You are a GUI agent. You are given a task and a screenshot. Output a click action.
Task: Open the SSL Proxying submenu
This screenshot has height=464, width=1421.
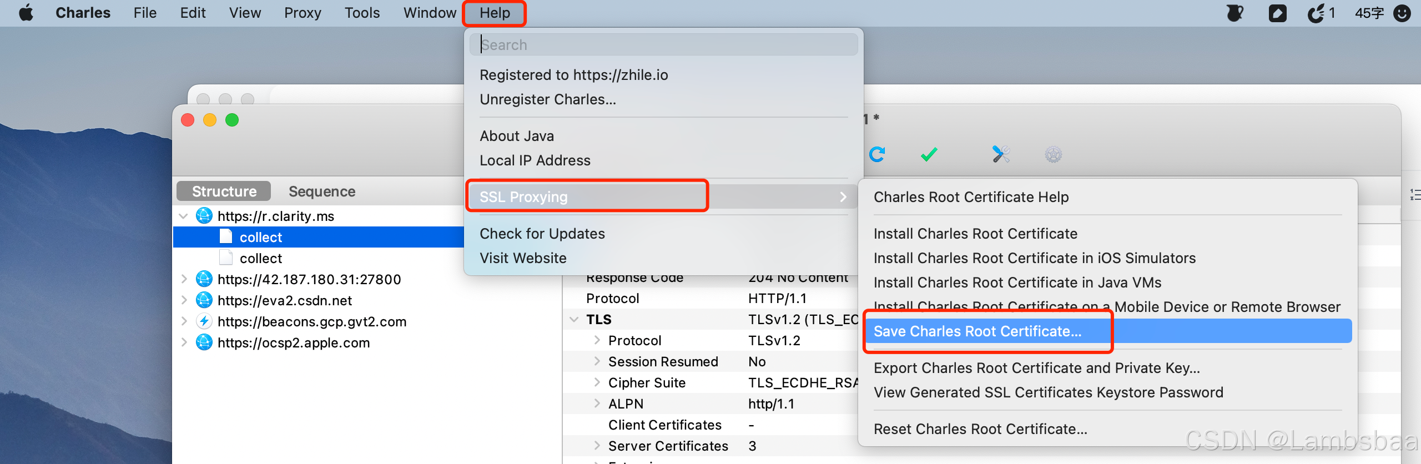click(x=663, y=196)
